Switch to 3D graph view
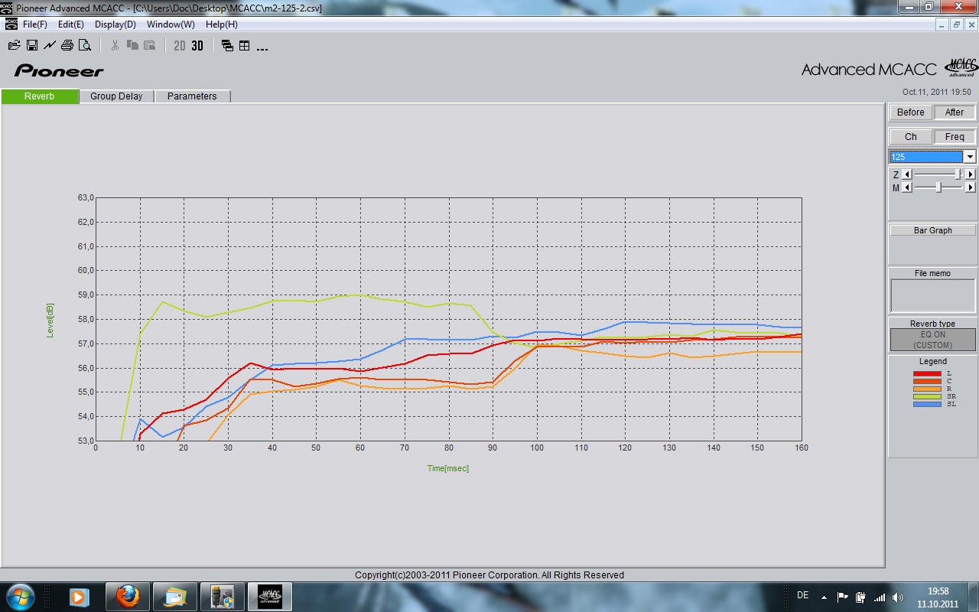979x612 pixels. (197, 46)
